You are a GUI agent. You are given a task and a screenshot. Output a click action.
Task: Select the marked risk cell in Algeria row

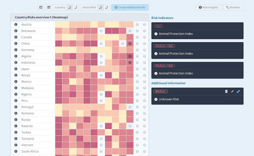[x=130, y=56]
